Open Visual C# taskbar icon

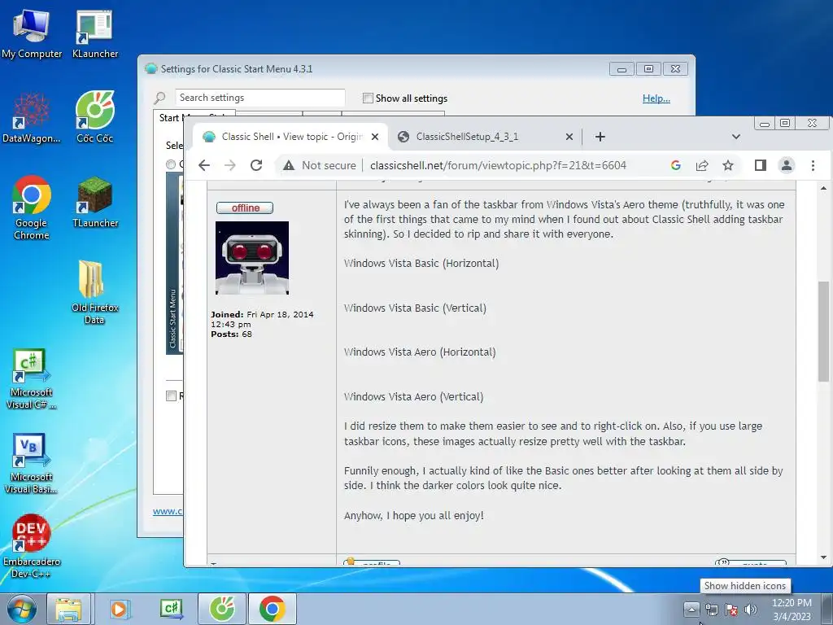click(171, 609)
